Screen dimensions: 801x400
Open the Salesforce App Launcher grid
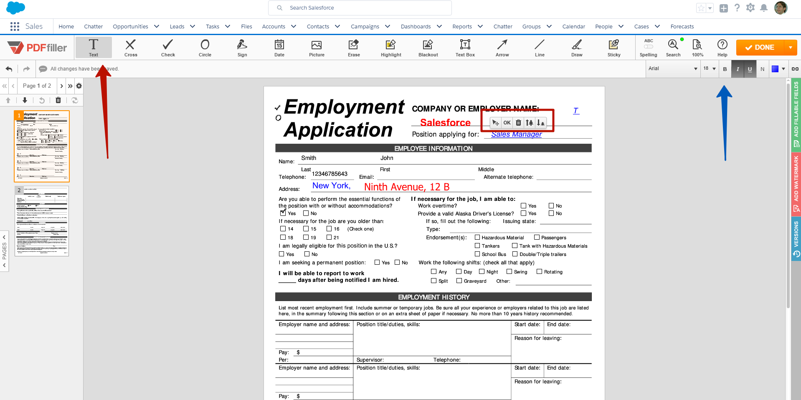[x=15, y=26]
